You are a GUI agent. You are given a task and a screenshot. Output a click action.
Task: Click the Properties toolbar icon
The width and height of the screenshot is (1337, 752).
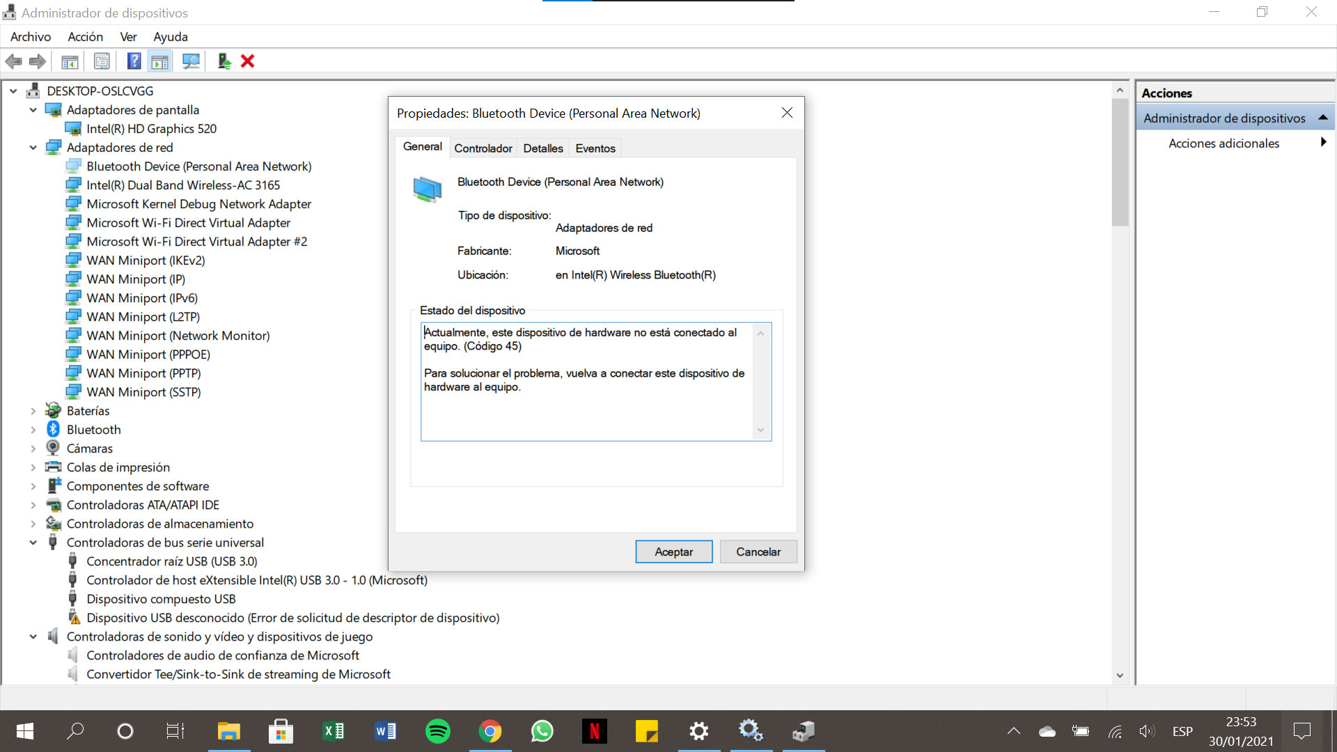[x=102, y=61]
